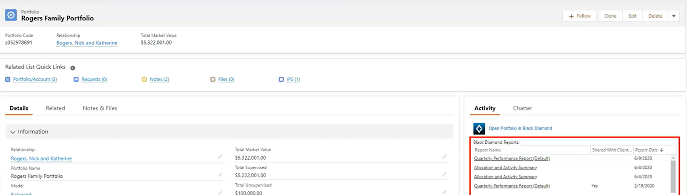Click the Report Date column header
Viewport: 687px width, 195px height.
click(x=654, y=150)
